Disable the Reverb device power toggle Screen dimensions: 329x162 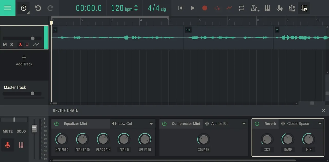[x=257, y=123]
